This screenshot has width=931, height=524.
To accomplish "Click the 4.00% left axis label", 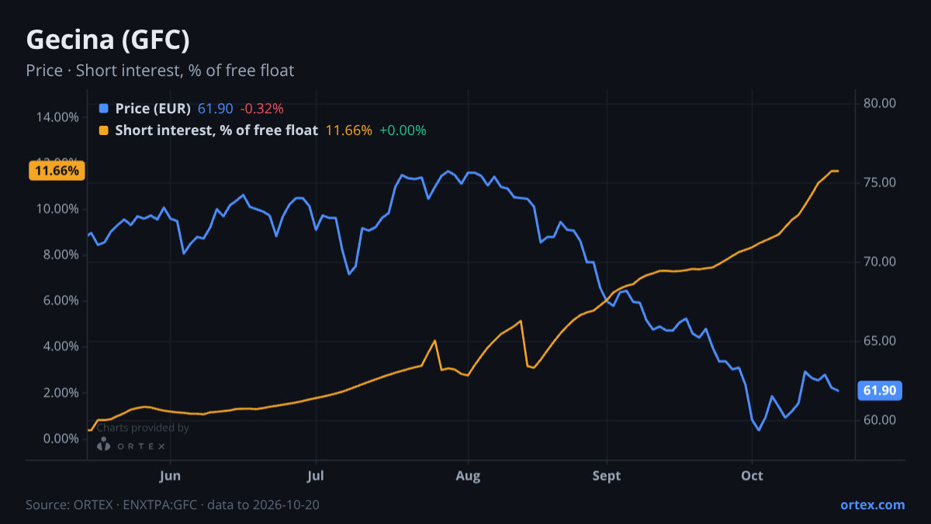I will coord(61,346).
